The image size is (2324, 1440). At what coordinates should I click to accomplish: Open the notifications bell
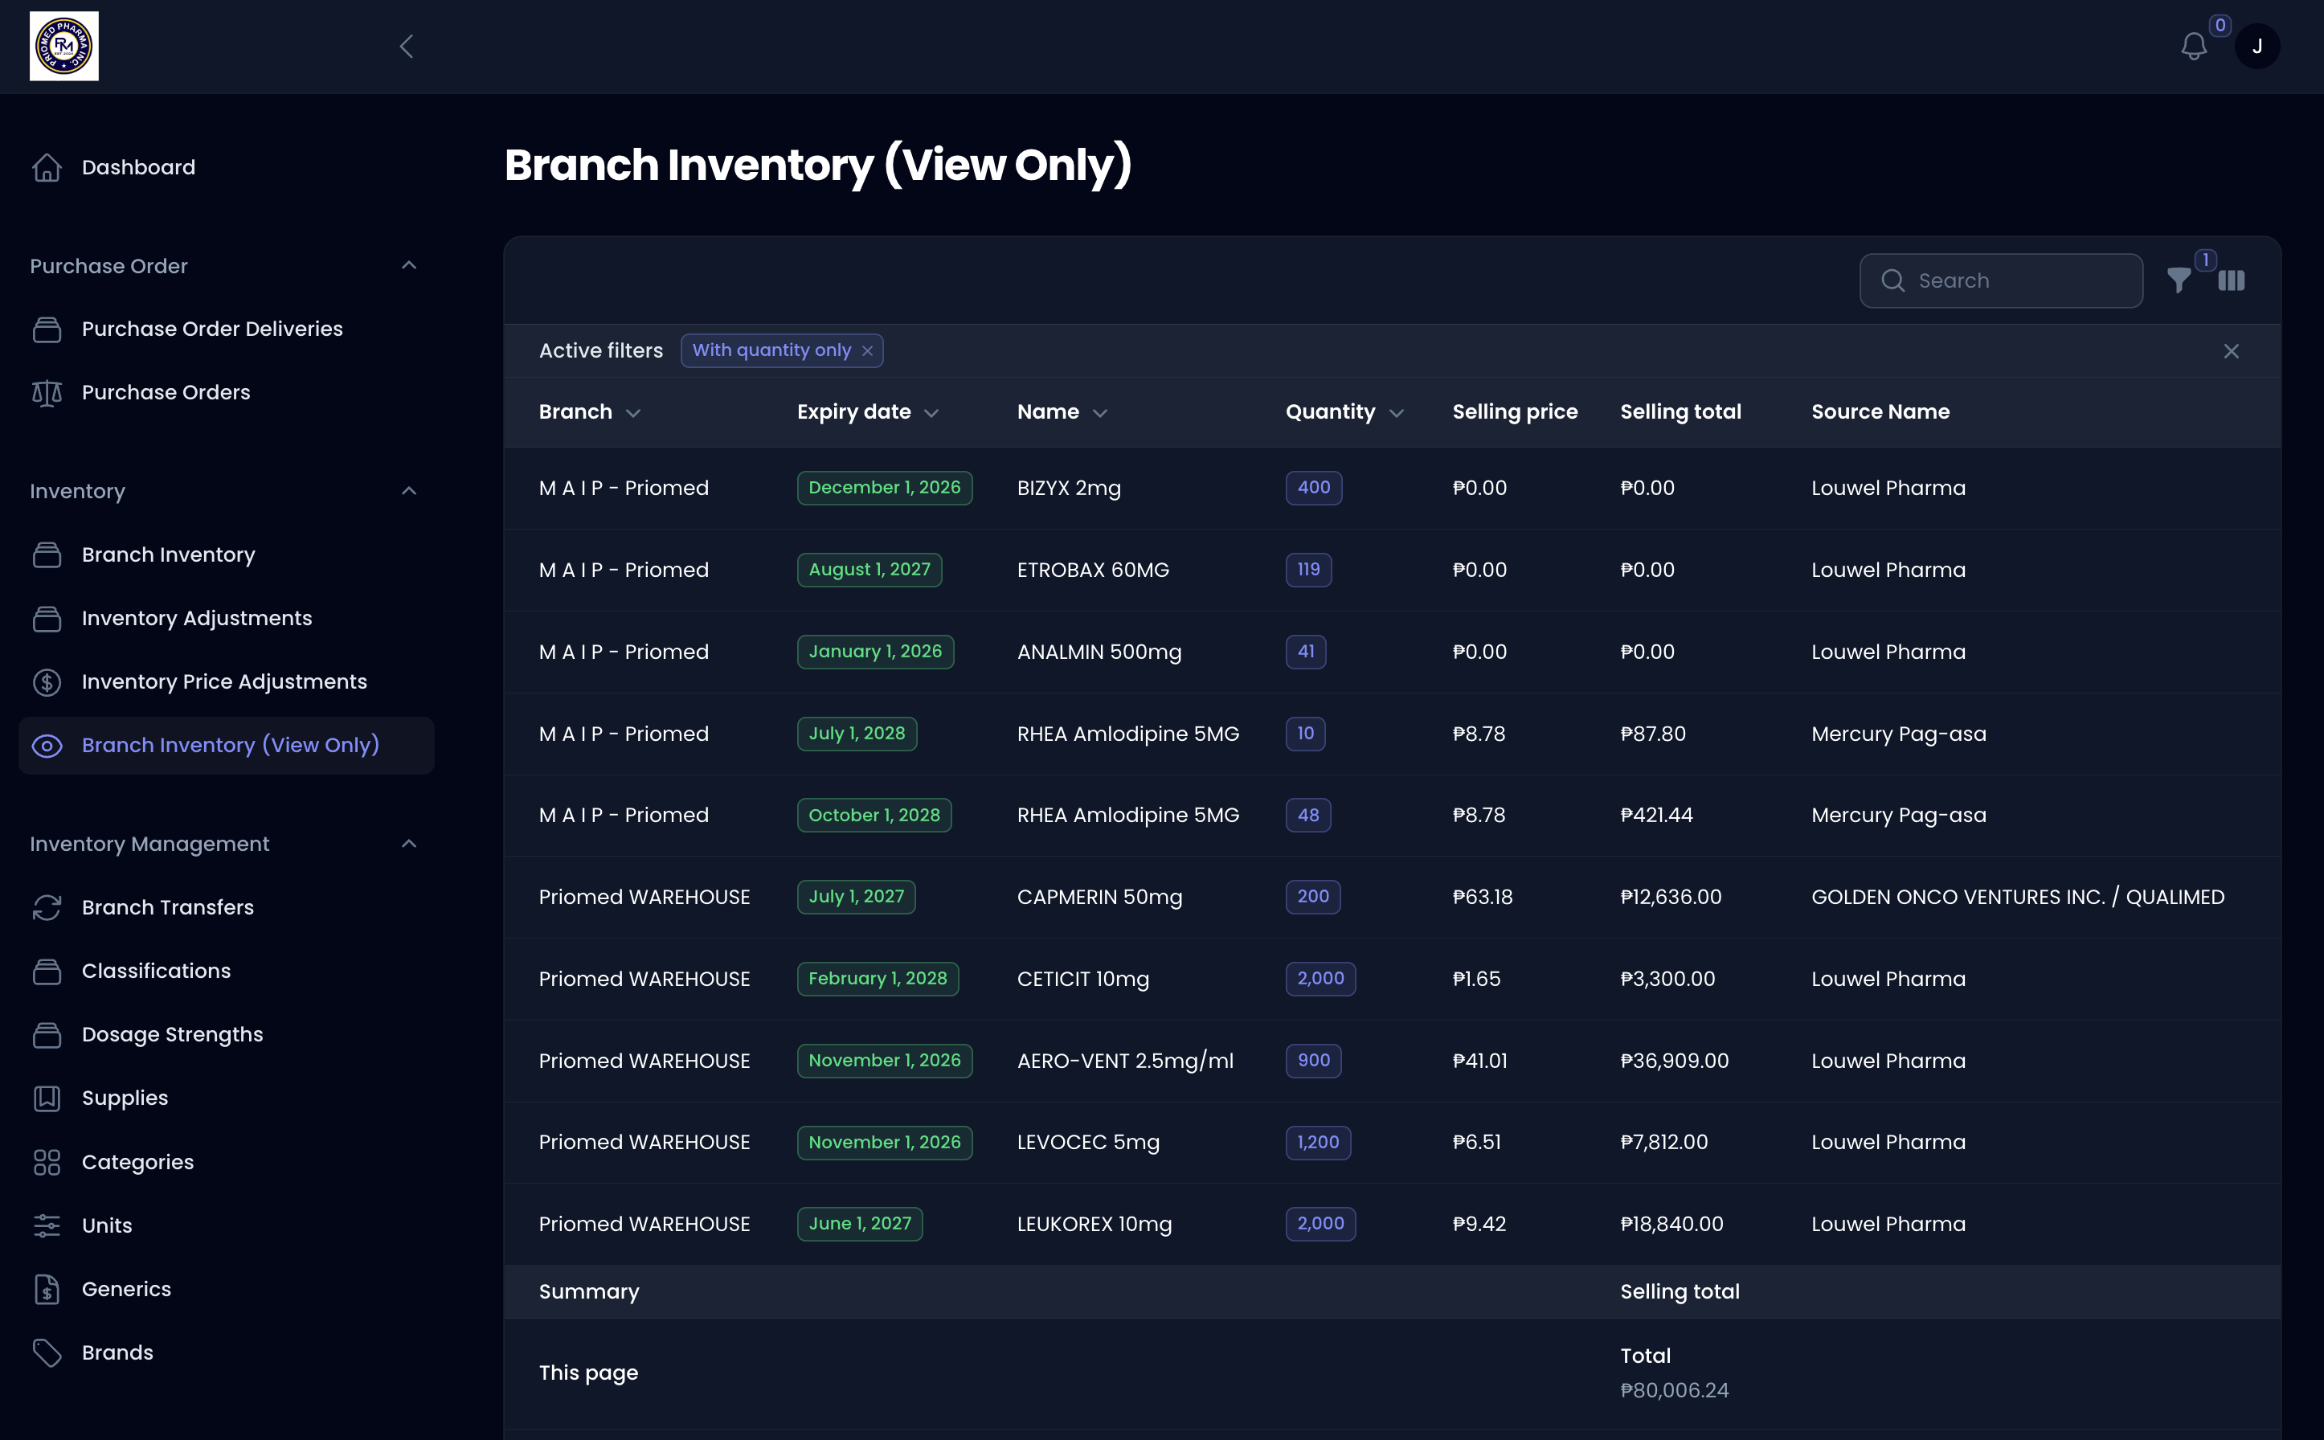(2194, 46)
